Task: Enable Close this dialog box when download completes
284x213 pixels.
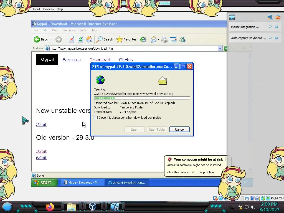Action: click(x=96, y=118)
